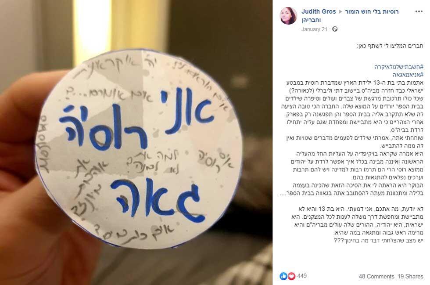Open the group רוסיות בלי חוש הומור
This screenshot has height=285, width=430.
pos(372,11)
